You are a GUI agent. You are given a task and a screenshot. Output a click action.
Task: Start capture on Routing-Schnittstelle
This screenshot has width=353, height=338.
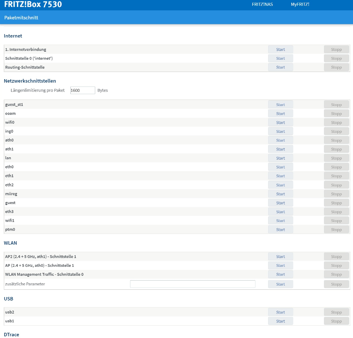pos(280,67)
